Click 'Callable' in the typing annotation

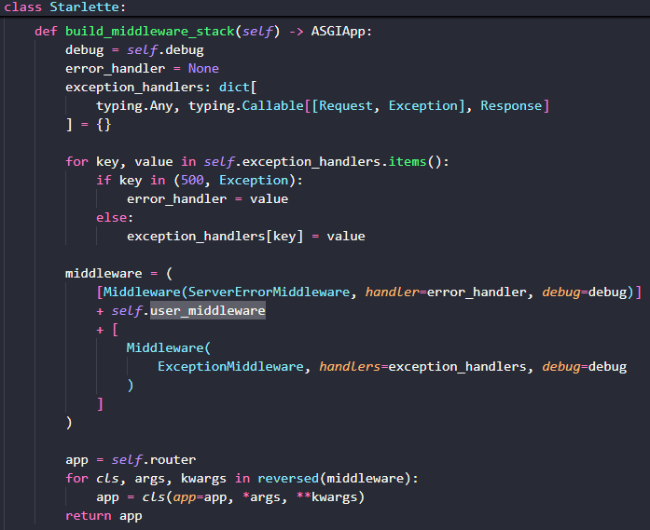point(272,105)
